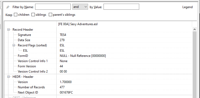Focus the Filter by Name input field
Viewport: 200px width, 98px height.
[53, 7]
